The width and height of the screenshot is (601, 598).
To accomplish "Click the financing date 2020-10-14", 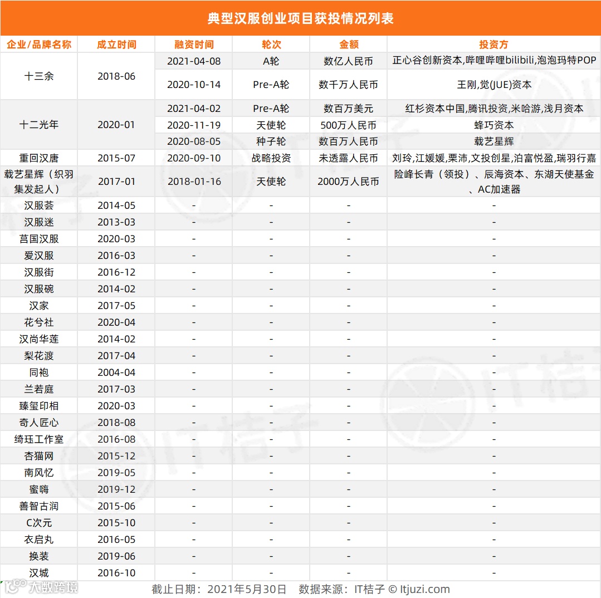I will click(194, 85).
